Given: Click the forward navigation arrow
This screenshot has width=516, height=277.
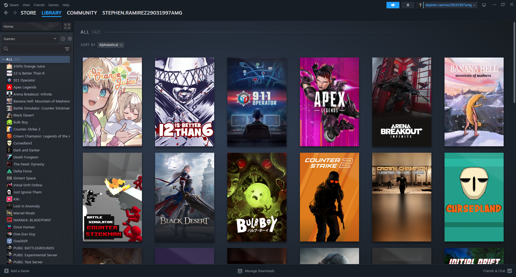Looking at the screenshot, I should (x=15, y=13).
